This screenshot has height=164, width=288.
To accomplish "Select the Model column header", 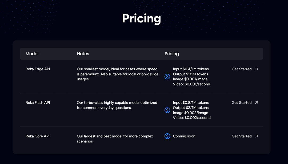I will 32,54.
